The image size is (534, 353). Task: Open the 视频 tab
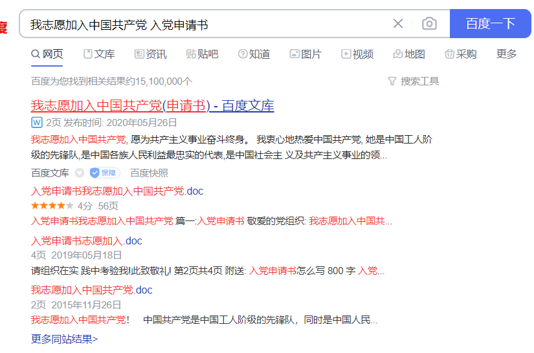tap(357, 54)
